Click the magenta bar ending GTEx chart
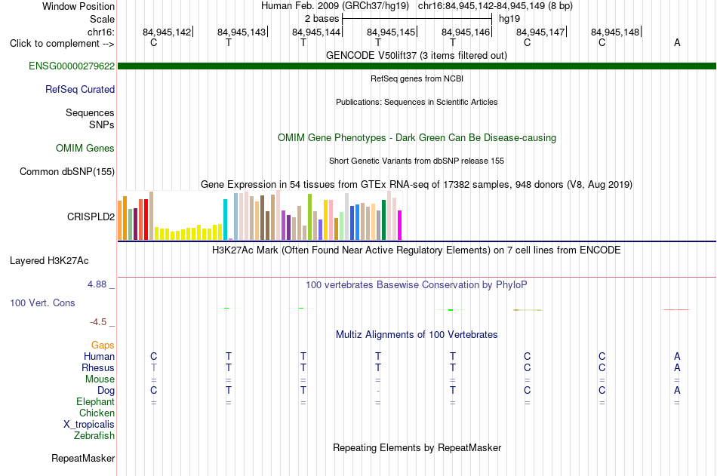This screenshot has width=717, height=476. pyautogui.click(x=399, y=225)
